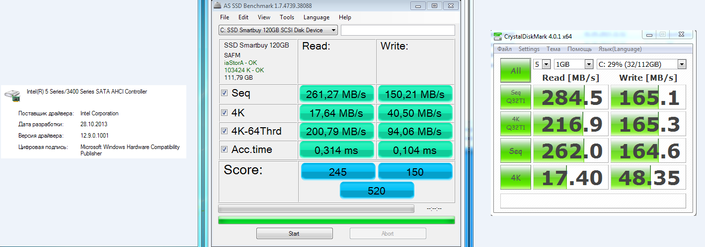Screen dimensions: 705x247
Task: Click the Abort button in AS SSD Benchmark
Action: [x=388, y=234]
